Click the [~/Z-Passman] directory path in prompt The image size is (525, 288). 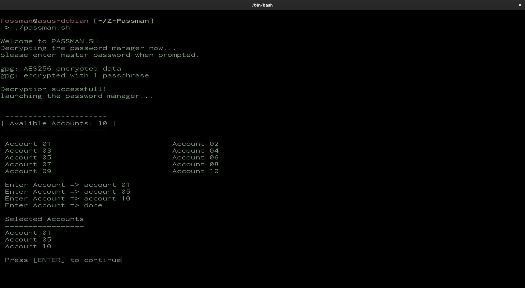123,21
